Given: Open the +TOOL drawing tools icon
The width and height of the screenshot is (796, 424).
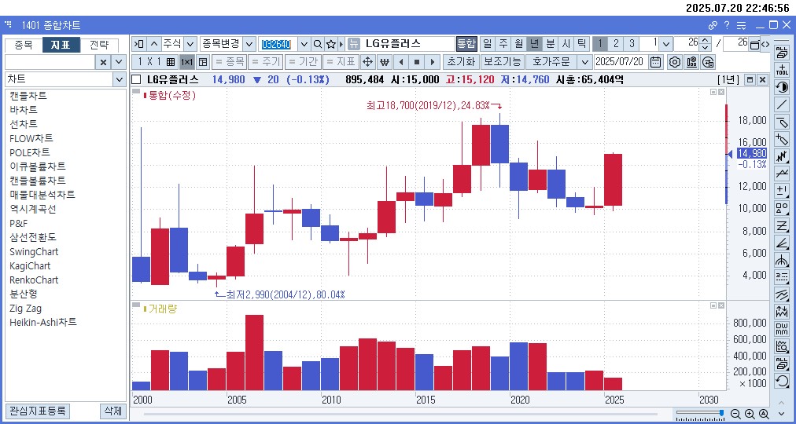Looking at the screenshot, I should 782,70.
